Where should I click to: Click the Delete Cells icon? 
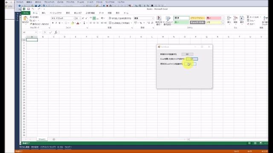(x=235, y=18)
